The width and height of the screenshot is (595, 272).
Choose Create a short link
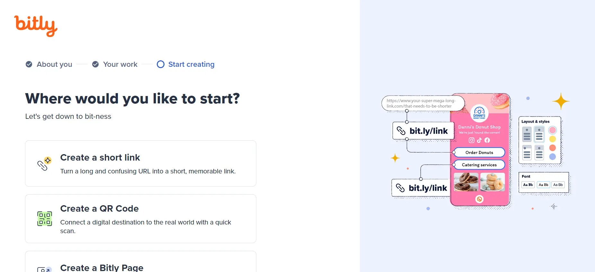(x=140, y=163)
